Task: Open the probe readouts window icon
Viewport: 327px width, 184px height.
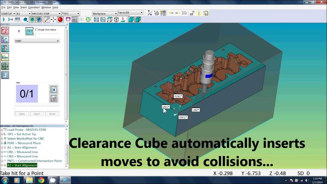Action: pos(75,20)
